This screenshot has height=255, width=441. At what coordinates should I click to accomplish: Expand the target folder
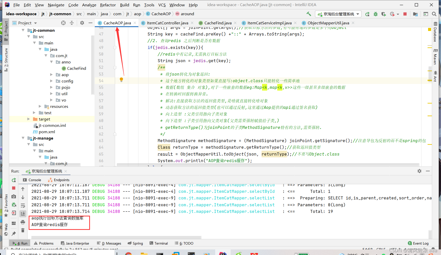pos(29,119)
